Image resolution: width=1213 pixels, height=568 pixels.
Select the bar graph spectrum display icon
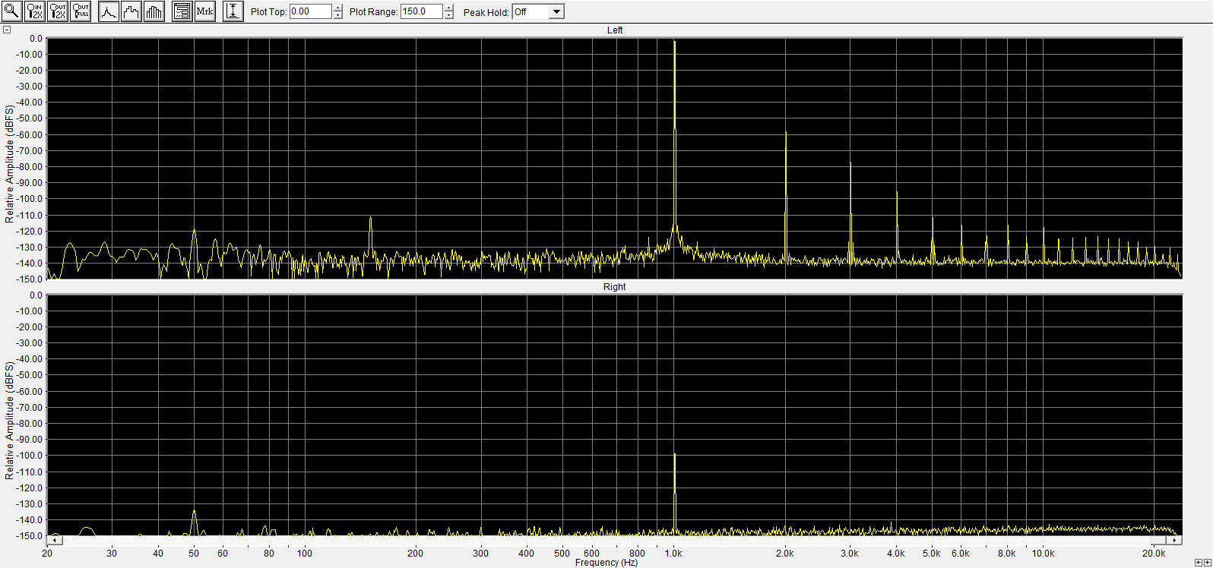pyautogui.click(x=154, y=11)
